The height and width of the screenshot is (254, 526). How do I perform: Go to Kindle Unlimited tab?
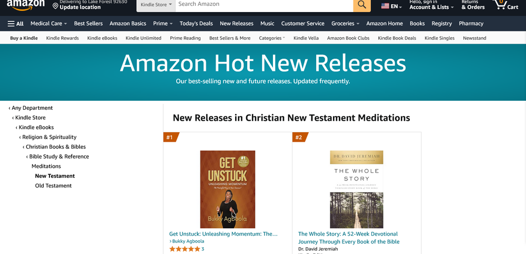[144, 38]
